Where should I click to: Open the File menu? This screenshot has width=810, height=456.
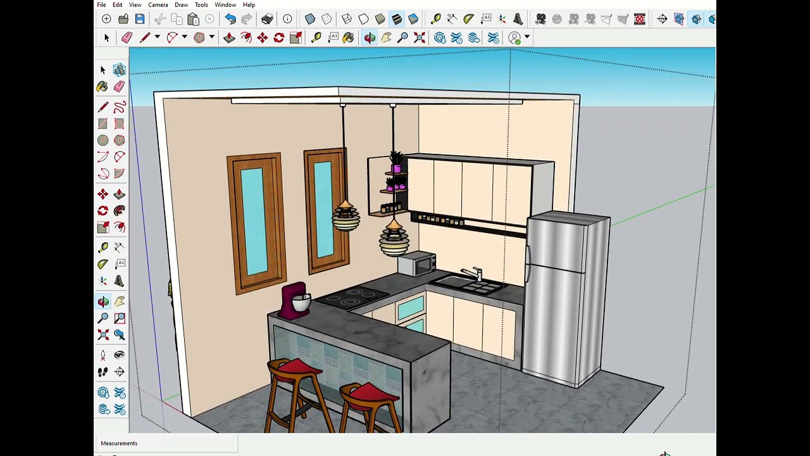click(101, 5)
